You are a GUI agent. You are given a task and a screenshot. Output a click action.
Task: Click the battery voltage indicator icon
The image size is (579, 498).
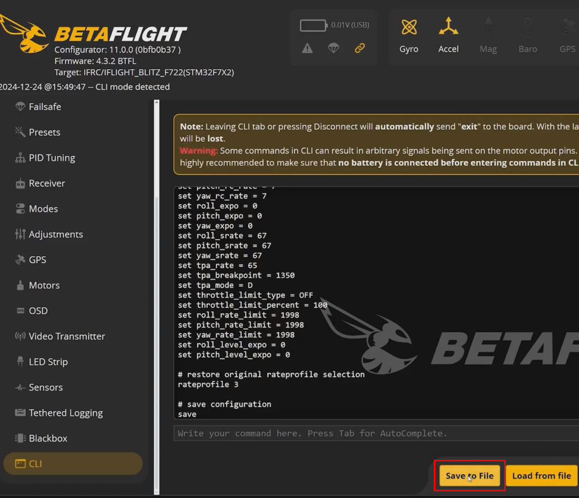313,26
